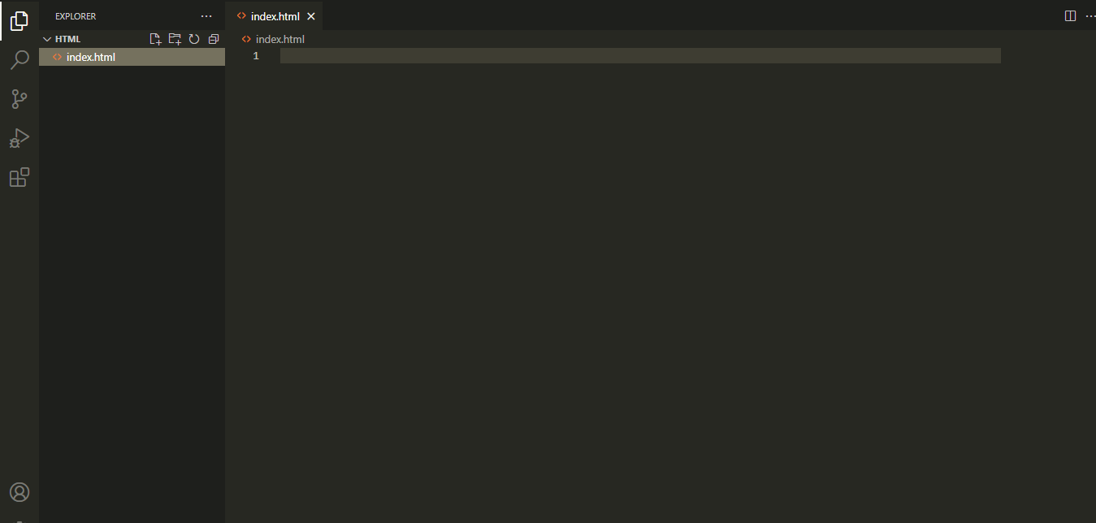Screen dimensions: 1096x523
Task: Open editor more actions ellipsis menu
Action: pos(1090,16)
